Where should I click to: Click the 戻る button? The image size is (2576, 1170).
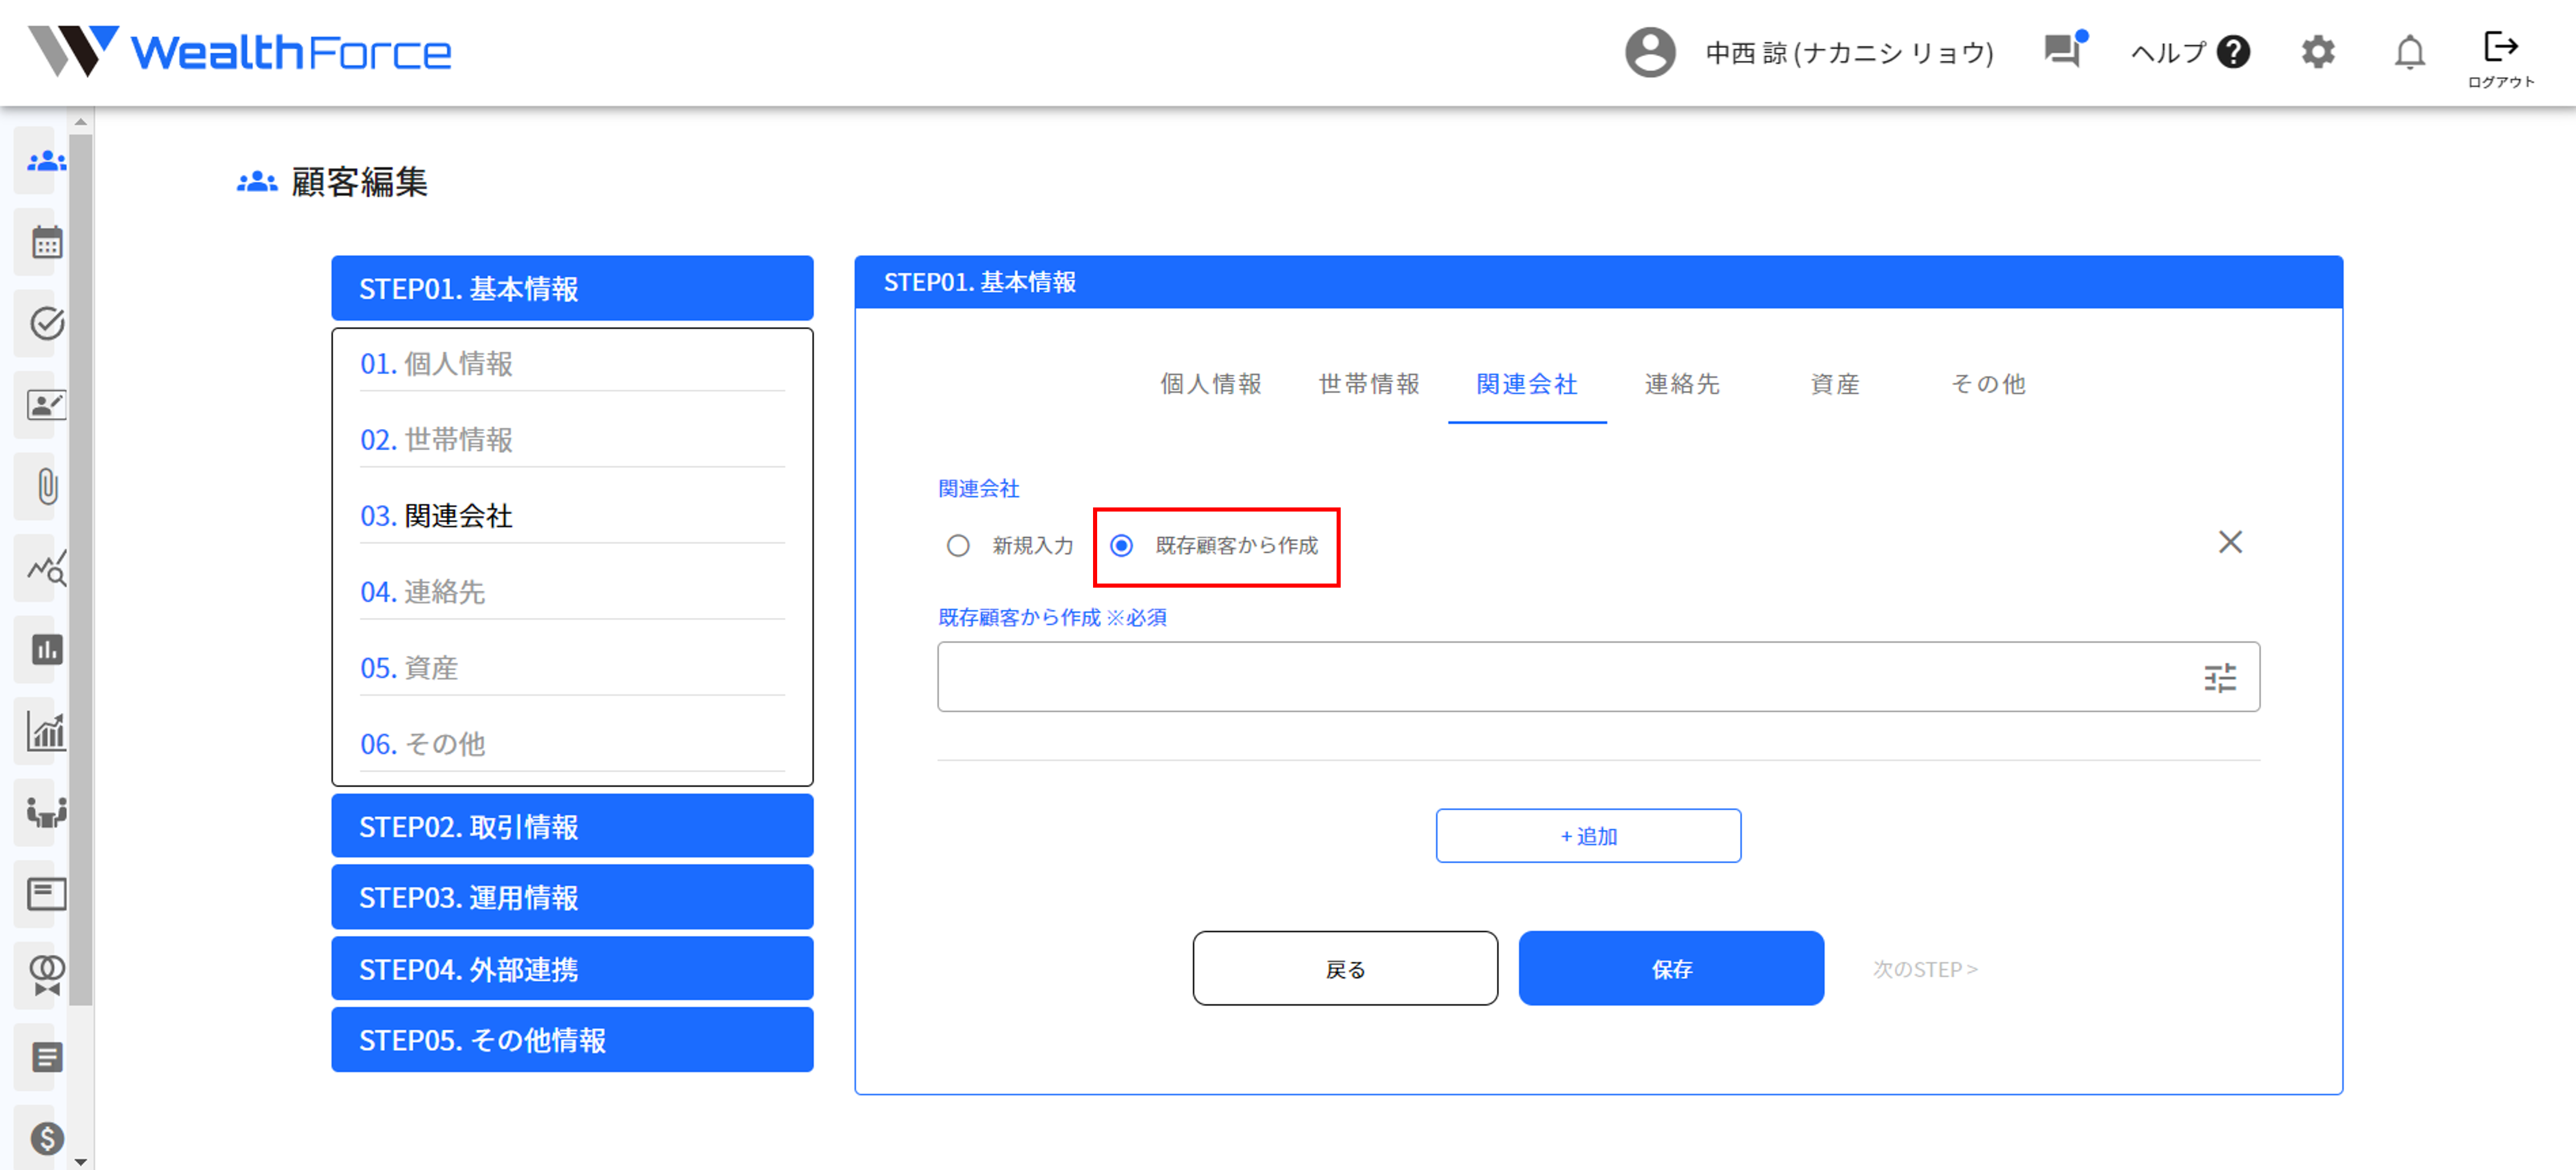coord(1345,968)
